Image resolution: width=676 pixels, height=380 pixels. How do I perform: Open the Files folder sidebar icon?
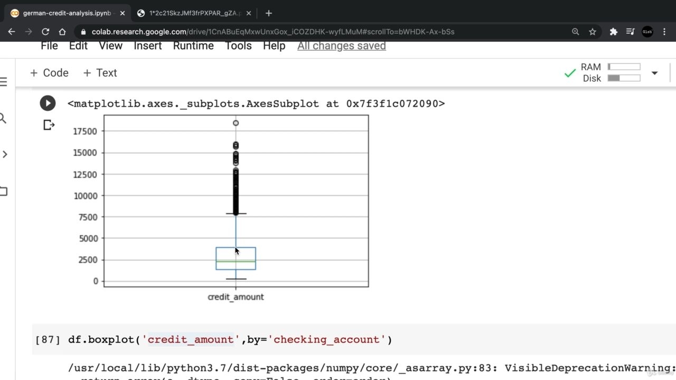click(x=3, y=191)
